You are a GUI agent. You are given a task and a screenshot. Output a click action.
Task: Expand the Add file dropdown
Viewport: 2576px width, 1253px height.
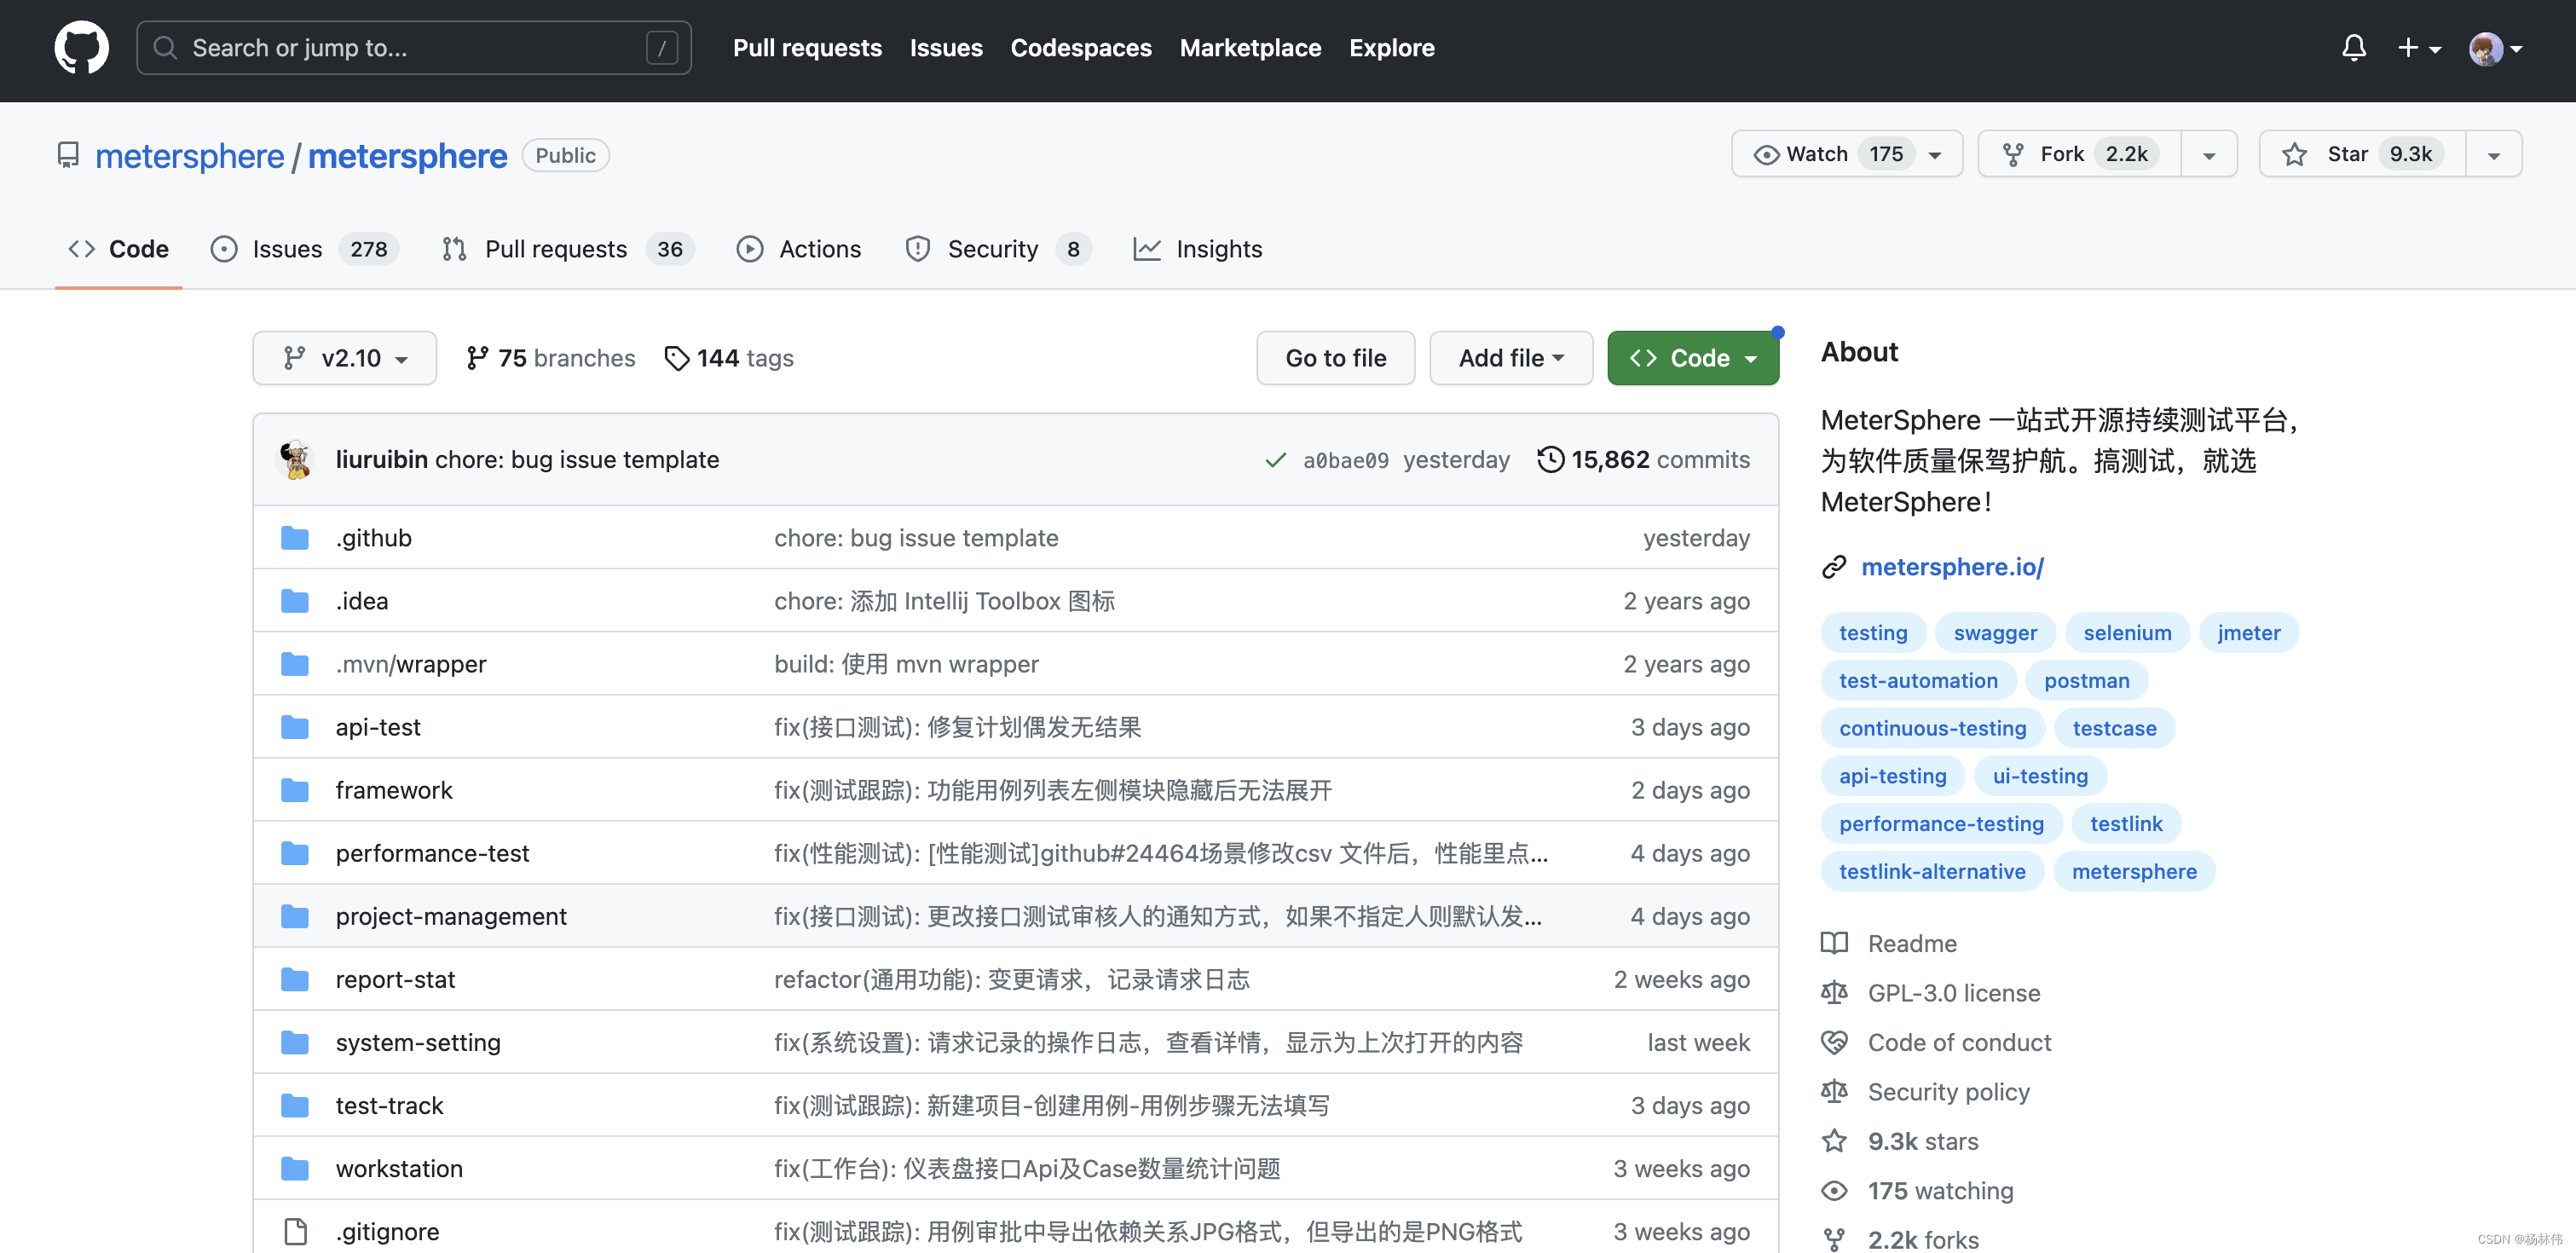tap(1510, 358)
